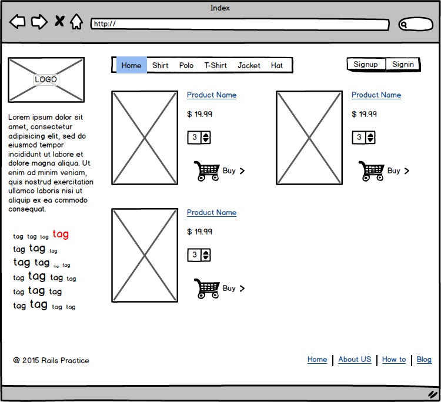Image resolution: width=441 pixels, height=402 pixels.
Task: Click the http:// address bar
Action: click(240, 24)
